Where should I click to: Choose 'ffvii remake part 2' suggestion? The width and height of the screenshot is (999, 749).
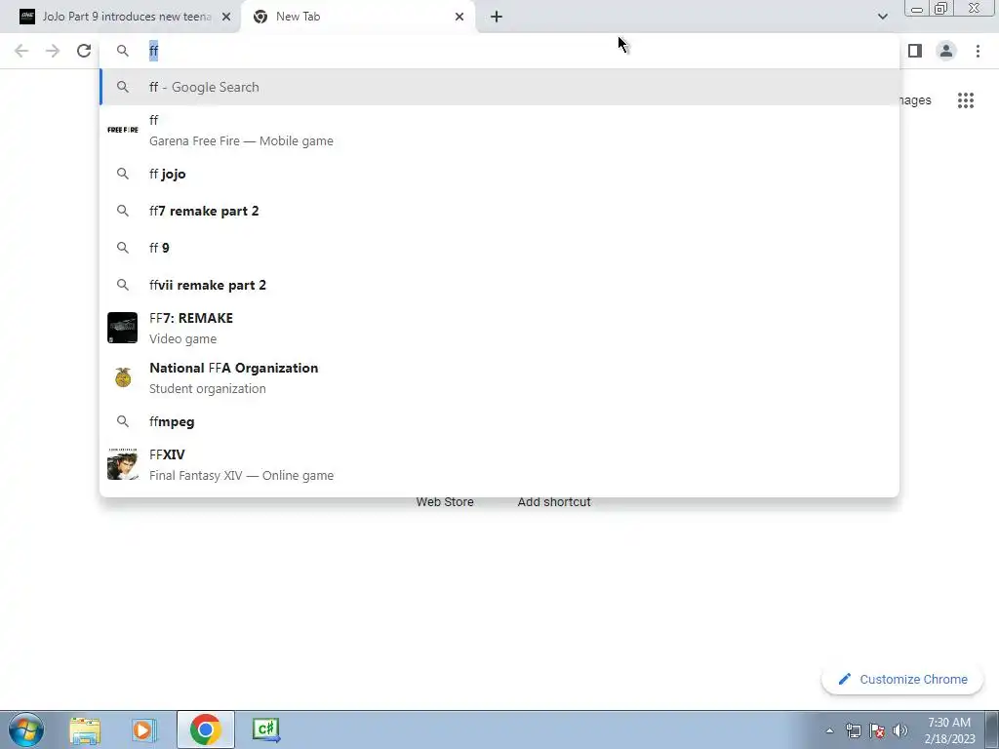499,285
